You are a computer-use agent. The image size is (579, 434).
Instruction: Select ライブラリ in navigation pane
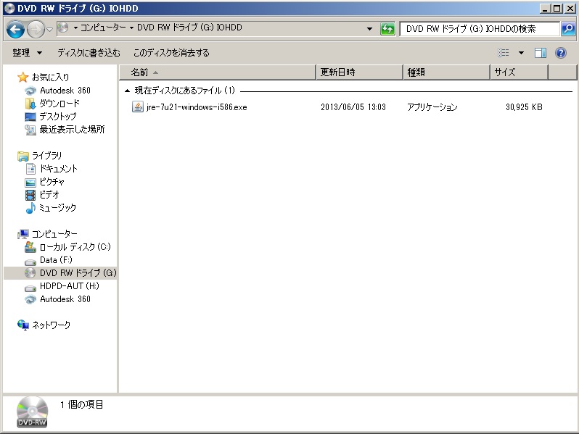[x=46, y=156]
